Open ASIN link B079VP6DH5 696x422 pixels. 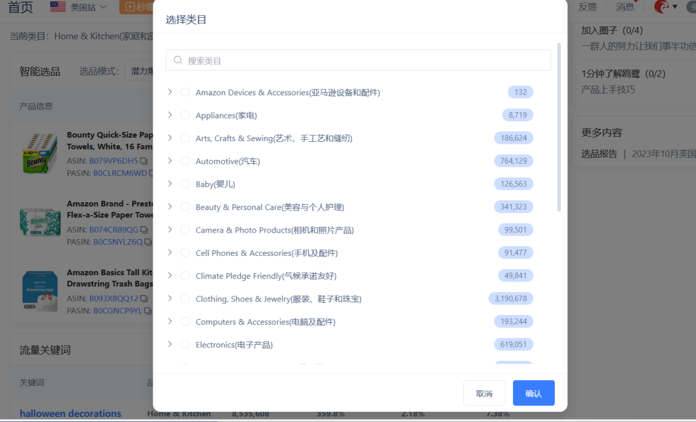pos(113,160)
